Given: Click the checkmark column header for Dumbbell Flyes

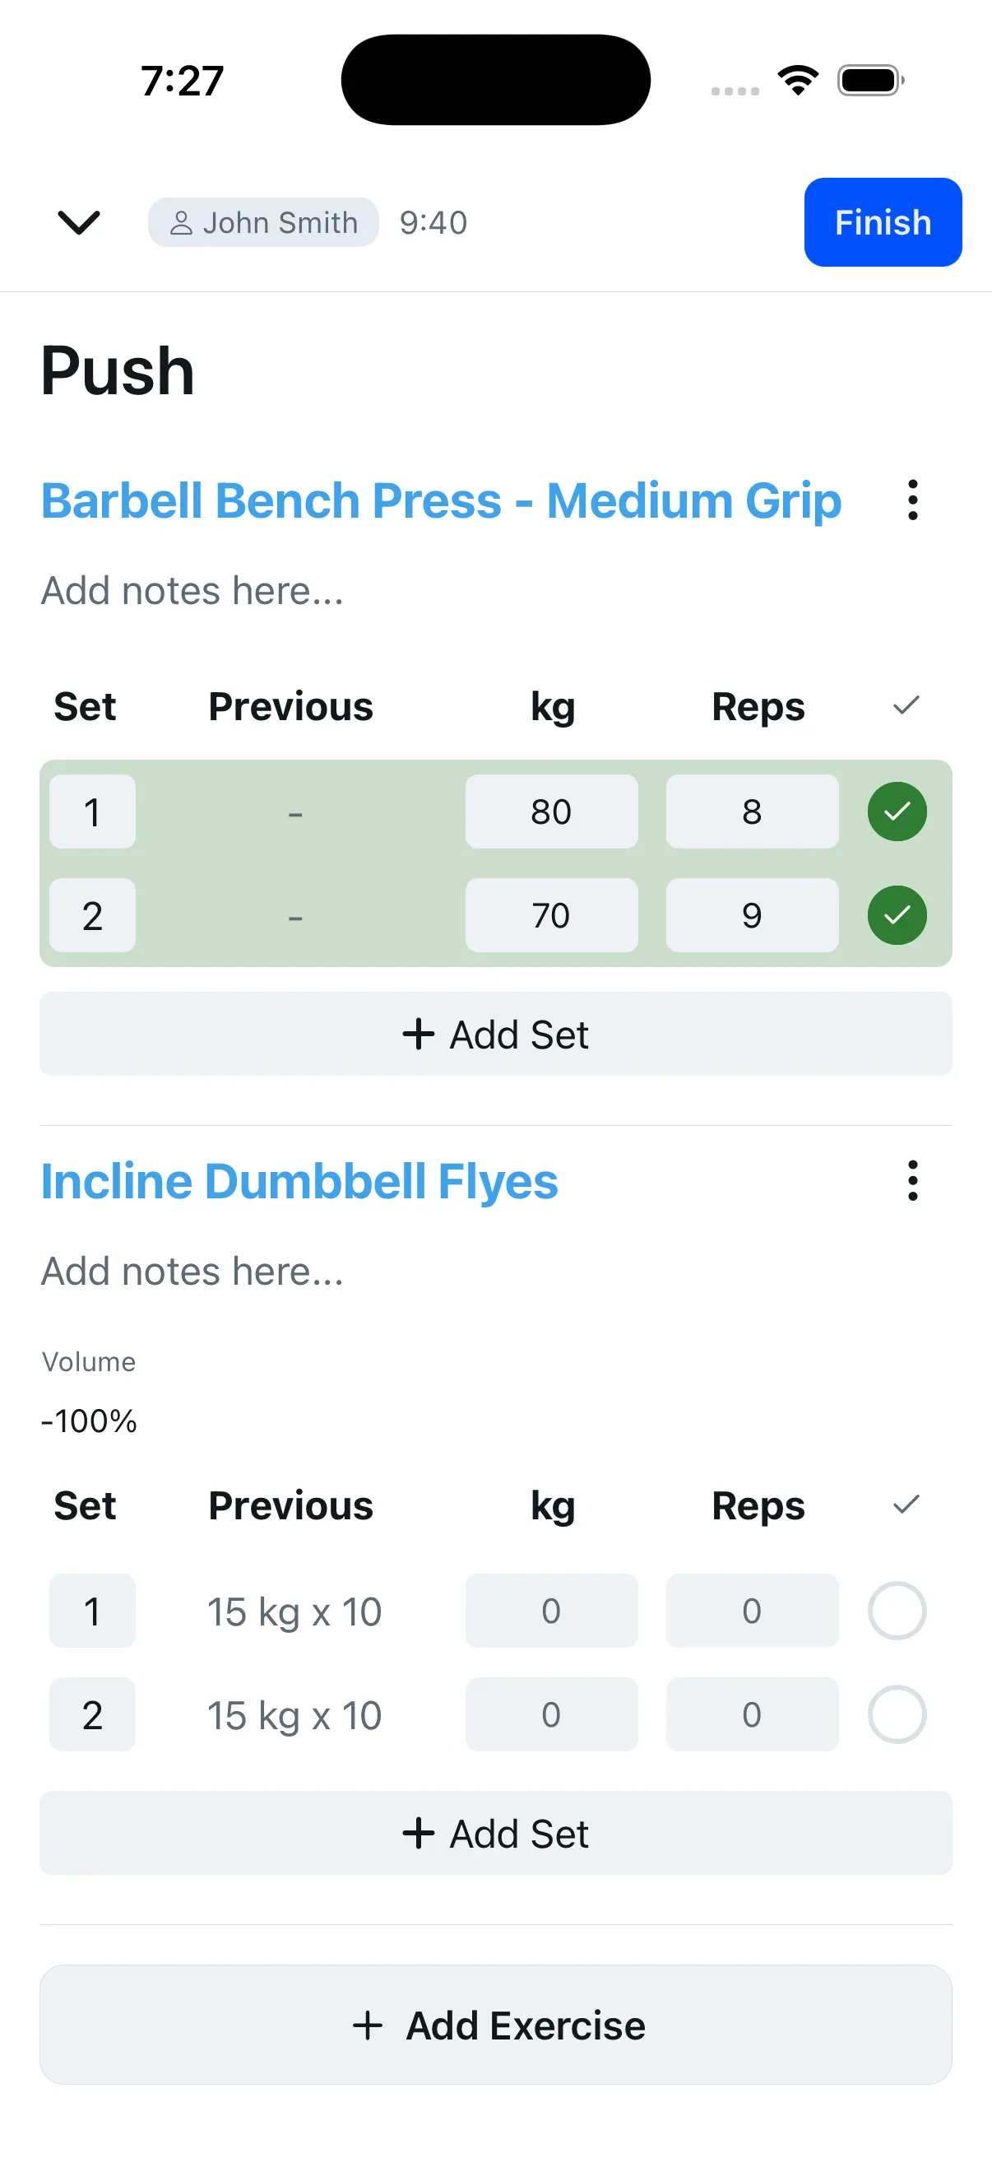Looking at the screenshot, I should click(905, 1505).
